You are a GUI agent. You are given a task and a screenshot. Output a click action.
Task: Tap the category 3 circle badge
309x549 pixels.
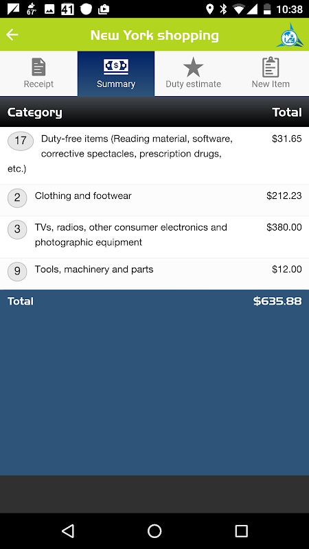tap(17, 230)
